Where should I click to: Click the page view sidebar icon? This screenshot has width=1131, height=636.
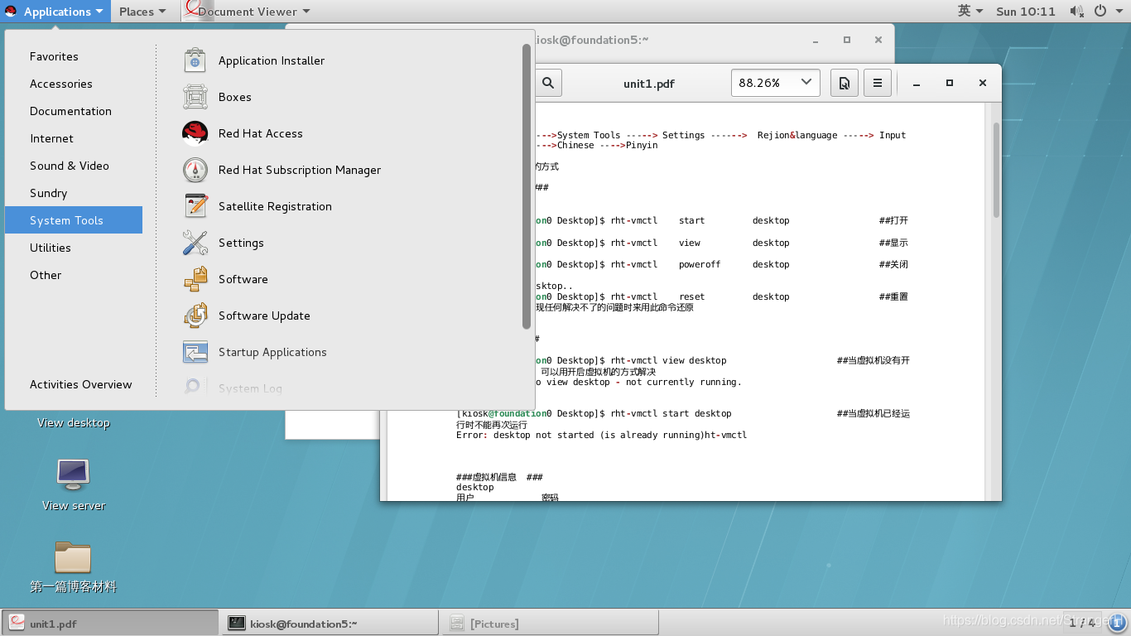click(x=844, y=83)
